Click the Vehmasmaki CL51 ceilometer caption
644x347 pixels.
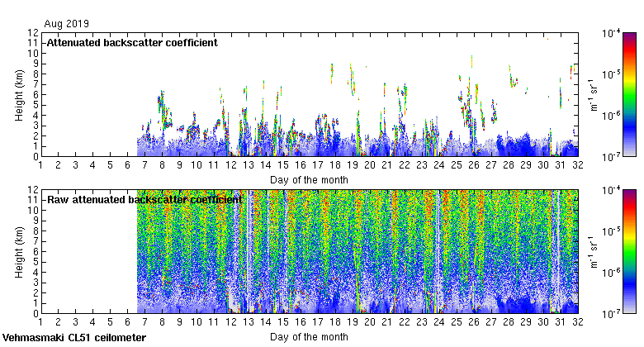74,338
